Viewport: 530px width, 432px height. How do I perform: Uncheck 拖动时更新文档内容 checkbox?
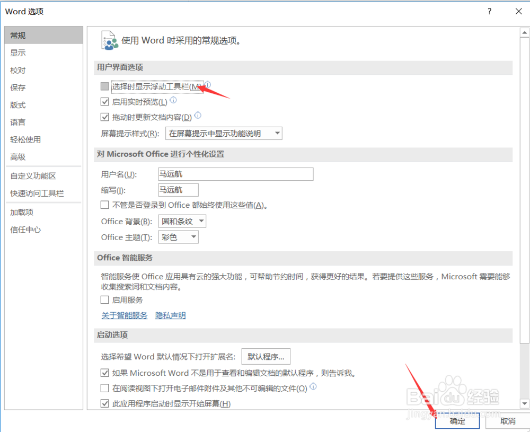click(x=105, y=117)
